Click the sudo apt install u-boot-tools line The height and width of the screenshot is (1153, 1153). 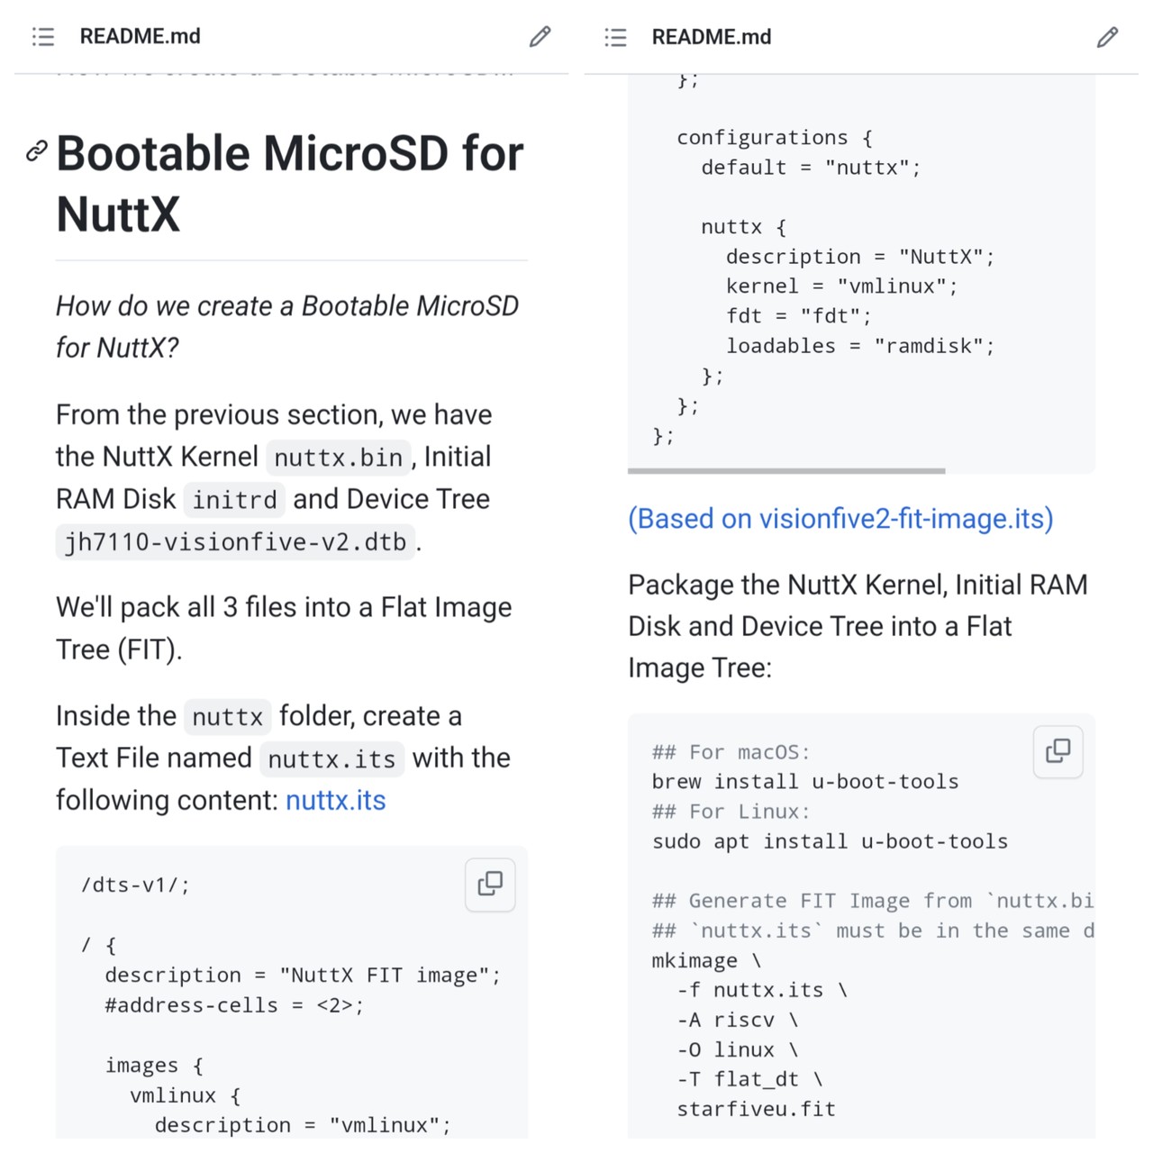click(830, 841)
